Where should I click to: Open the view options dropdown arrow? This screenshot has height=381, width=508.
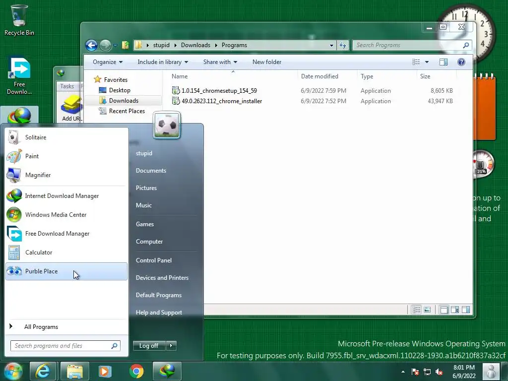(x=427, y=62)
